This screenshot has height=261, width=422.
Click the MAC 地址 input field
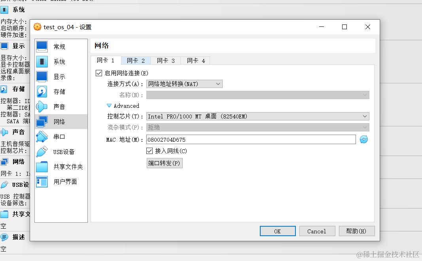pyautogui.click(x=251, y=139)
